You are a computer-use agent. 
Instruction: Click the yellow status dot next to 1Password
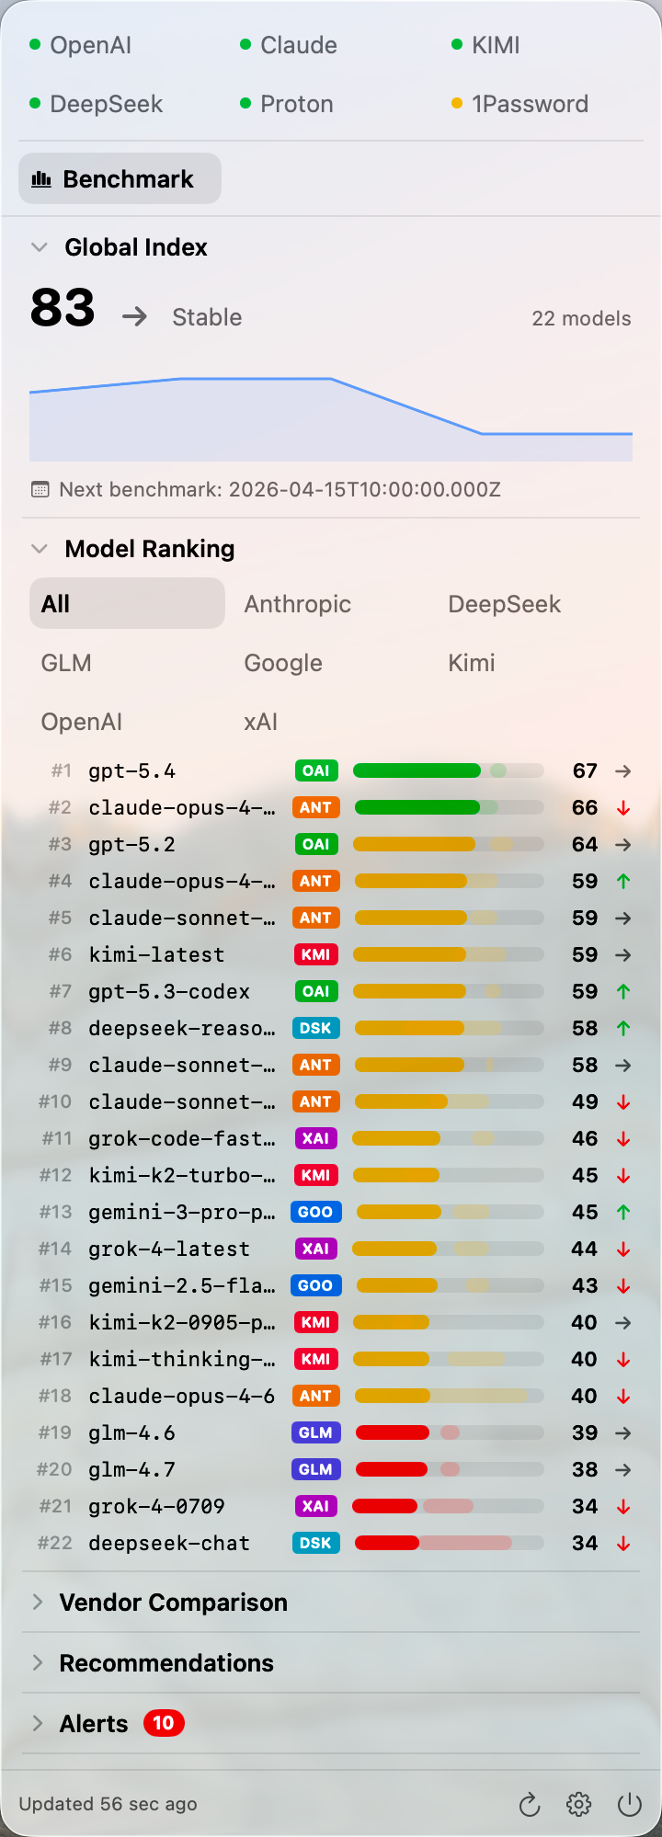[x=457, y=104]
